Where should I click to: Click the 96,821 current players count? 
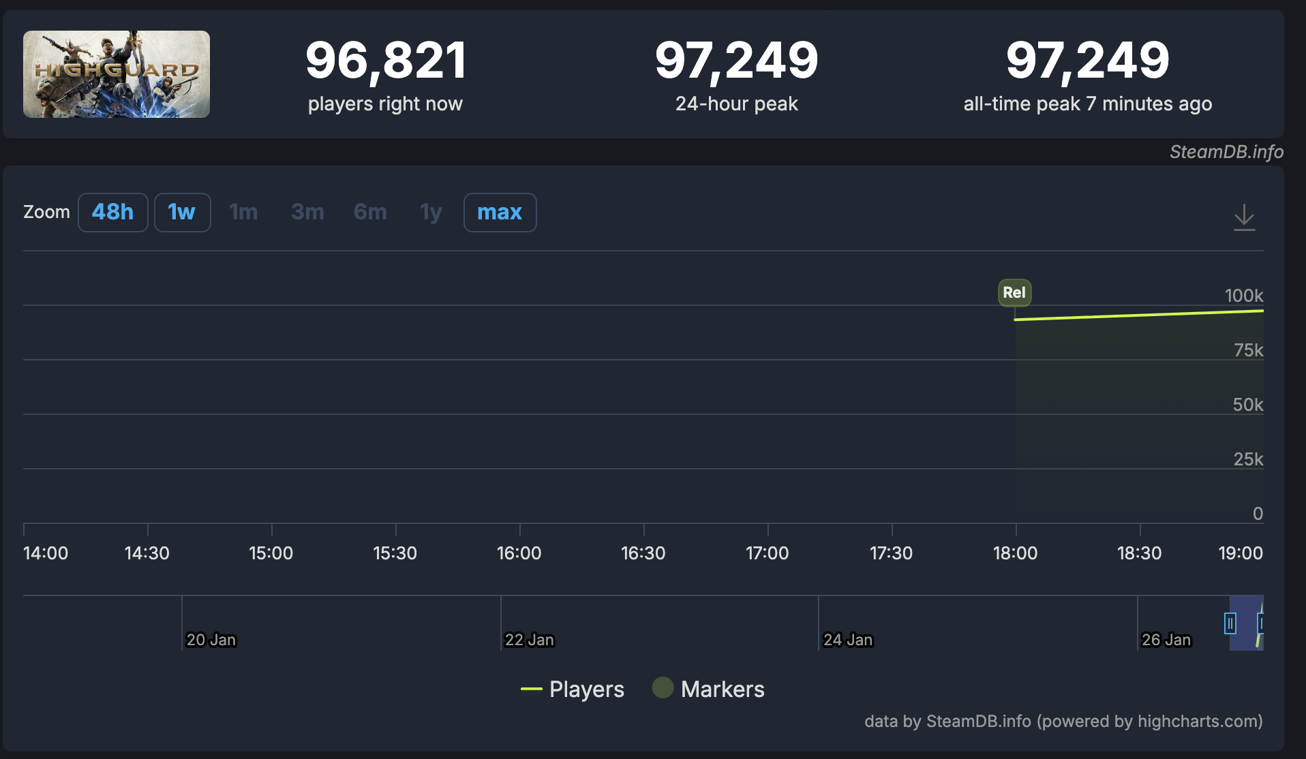point(386,60)
